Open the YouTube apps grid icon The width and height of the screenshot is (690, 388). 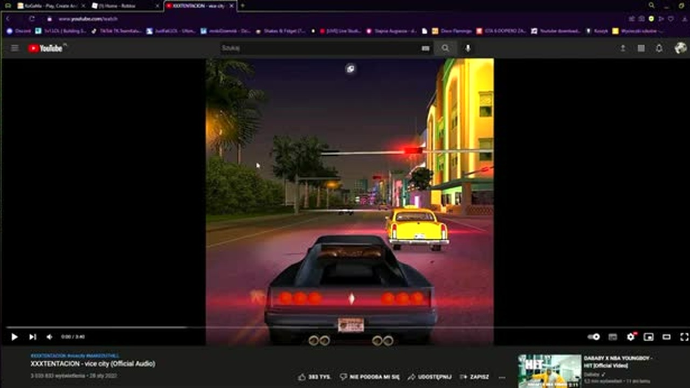(x=641, y=48)
